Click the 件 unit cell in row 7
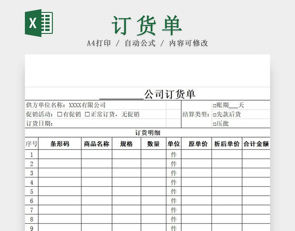 pyautogui.click(x=174, y=210)
